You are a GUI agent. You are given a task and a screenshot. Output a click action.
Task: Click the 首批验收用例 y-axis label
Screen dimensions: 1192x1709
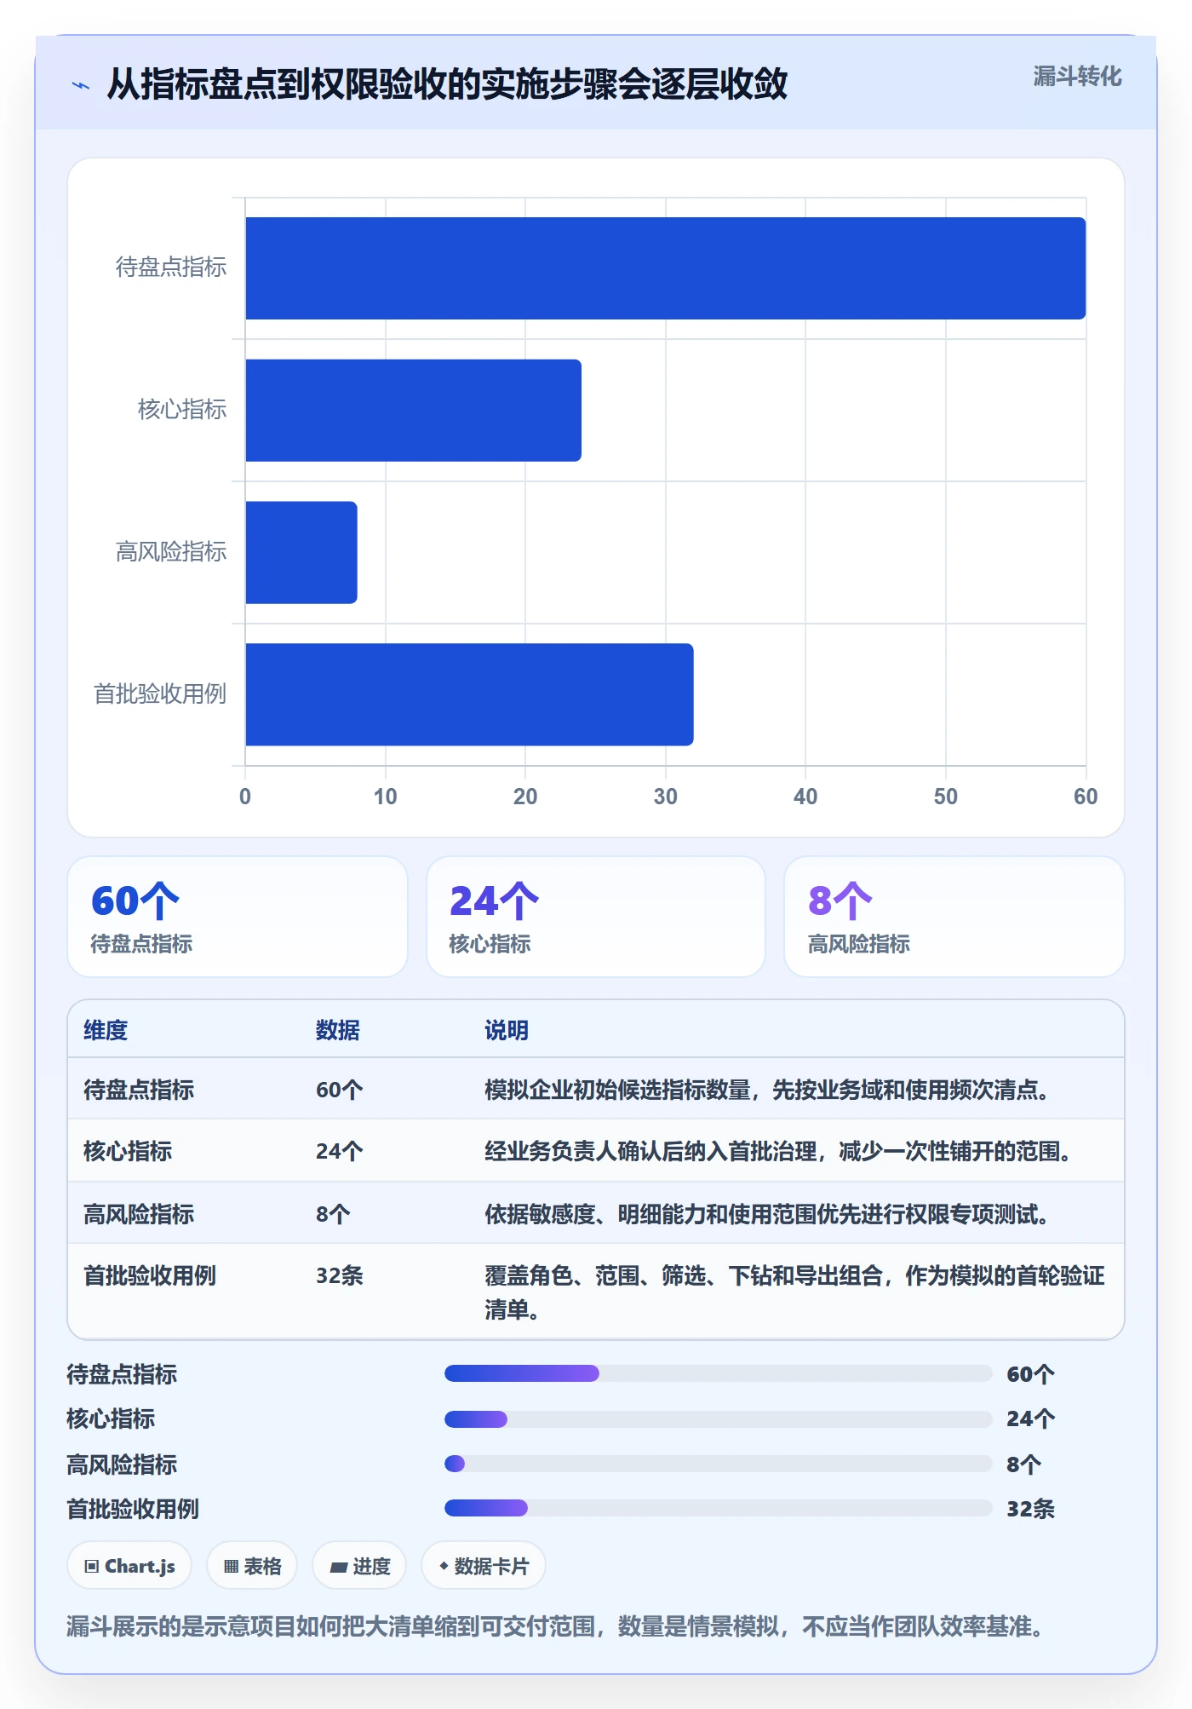click(160, 693)
